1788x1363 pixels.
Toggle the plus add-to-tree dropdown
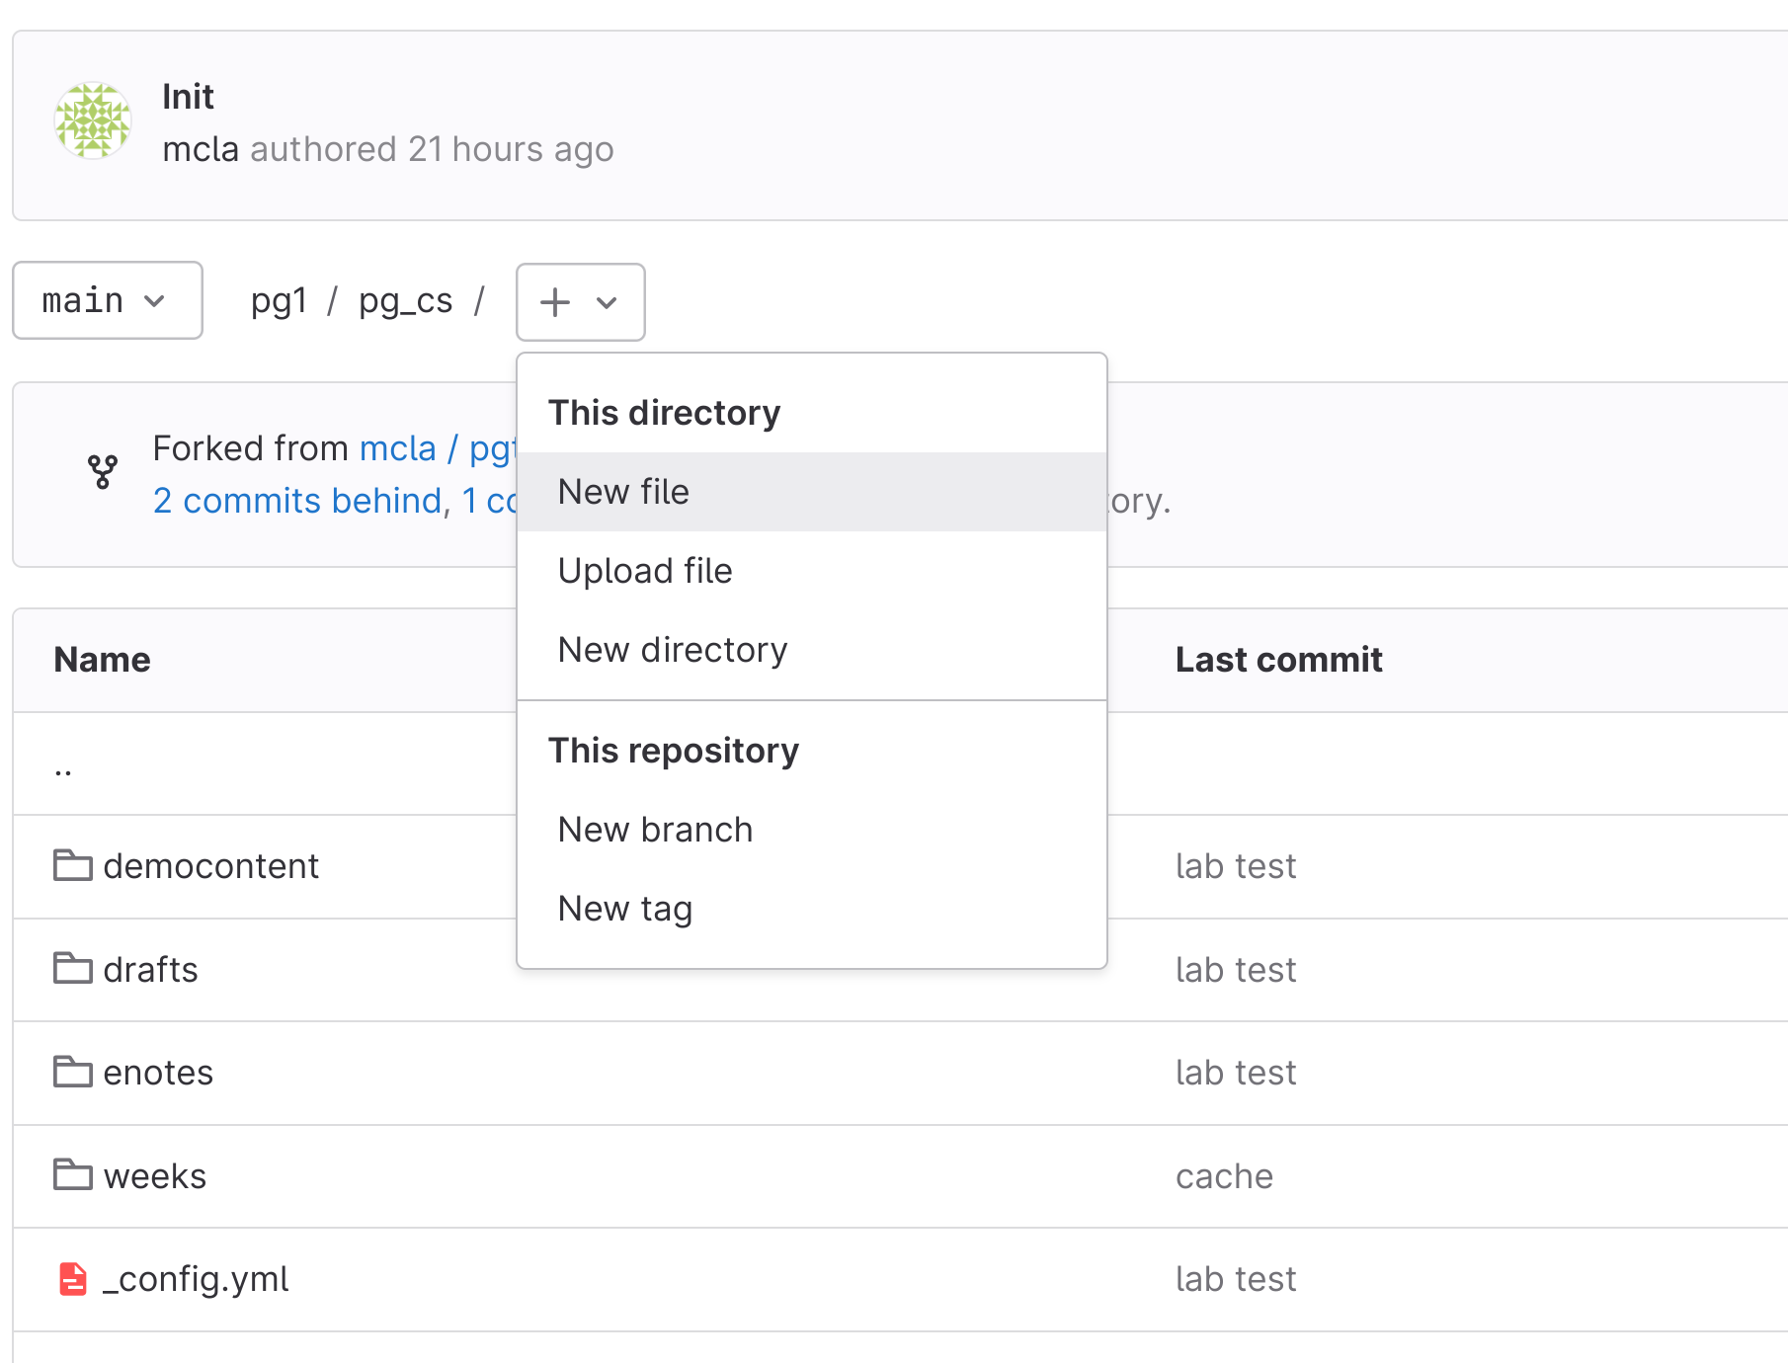pyautogui.click(x=581, y=302)
